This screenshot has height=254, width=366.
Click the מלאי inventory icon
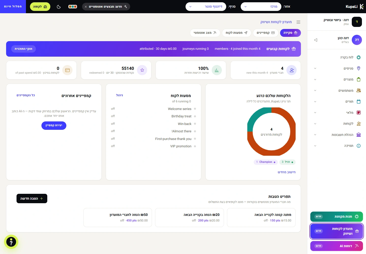pos(359,113)
